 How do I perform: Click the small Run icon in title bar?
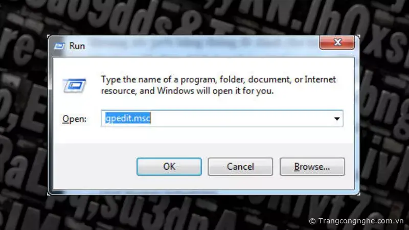point(59,46)
